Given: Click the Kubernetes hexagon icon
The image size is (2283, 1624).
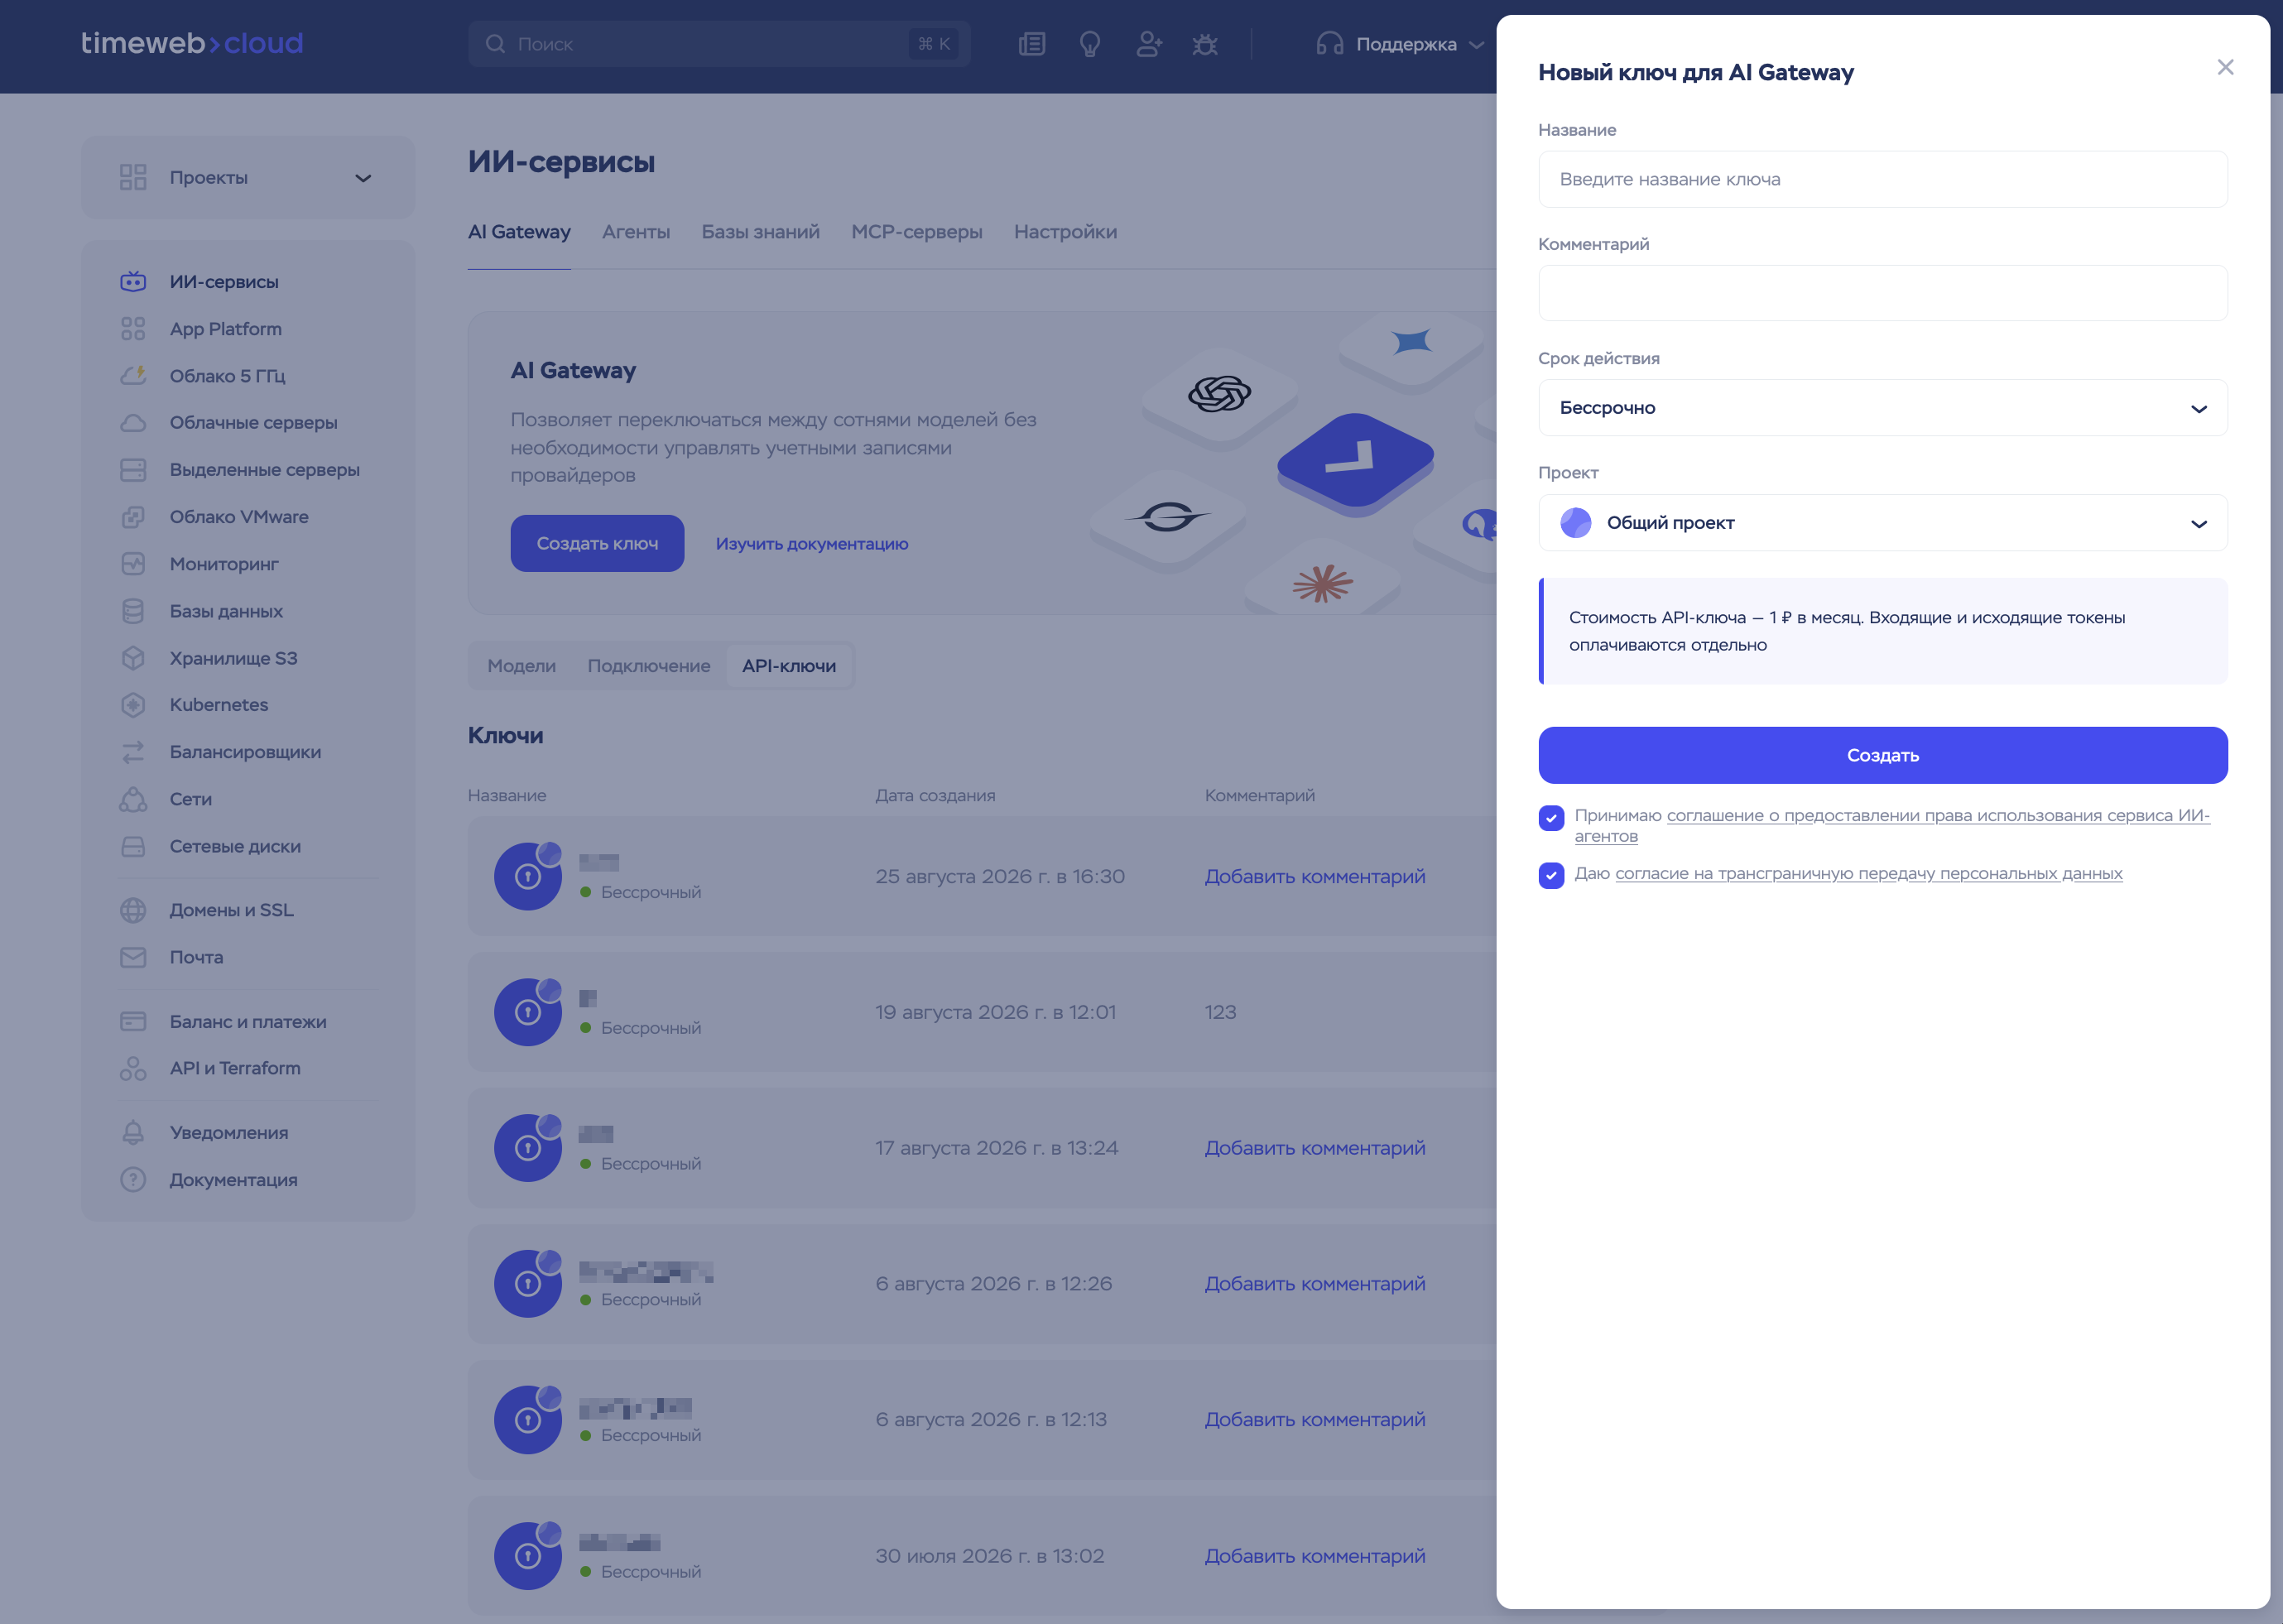Looking at the screenshot, I should coord(133,705).
